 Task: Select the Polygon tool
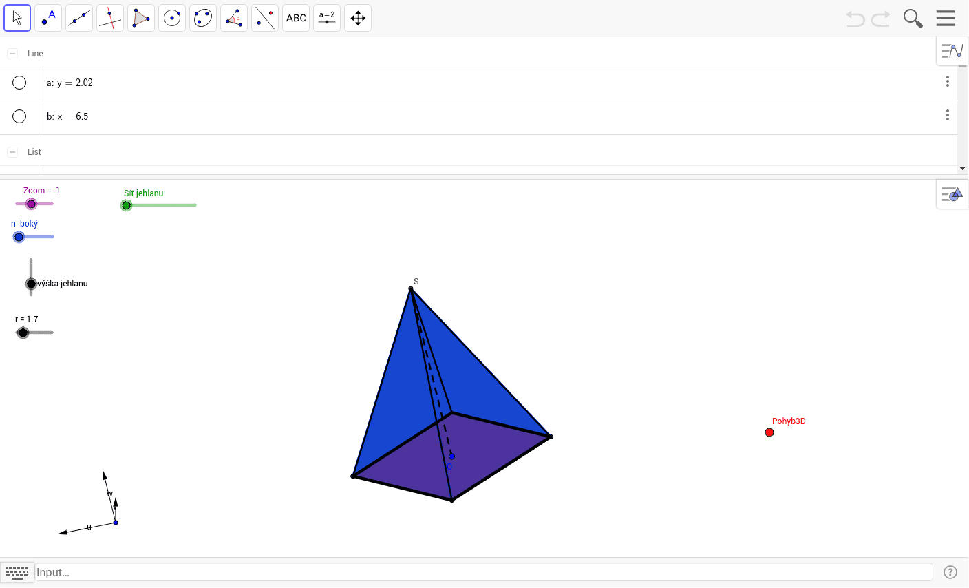[x=141, y=18]
